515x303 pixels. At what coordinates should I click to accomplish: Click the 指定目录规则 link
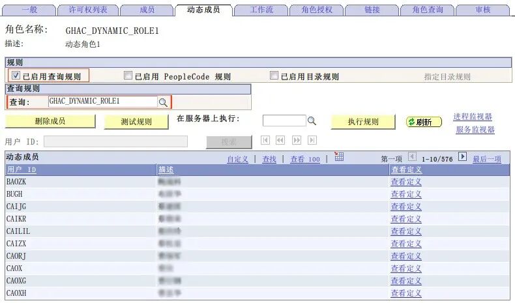(447, 77)
